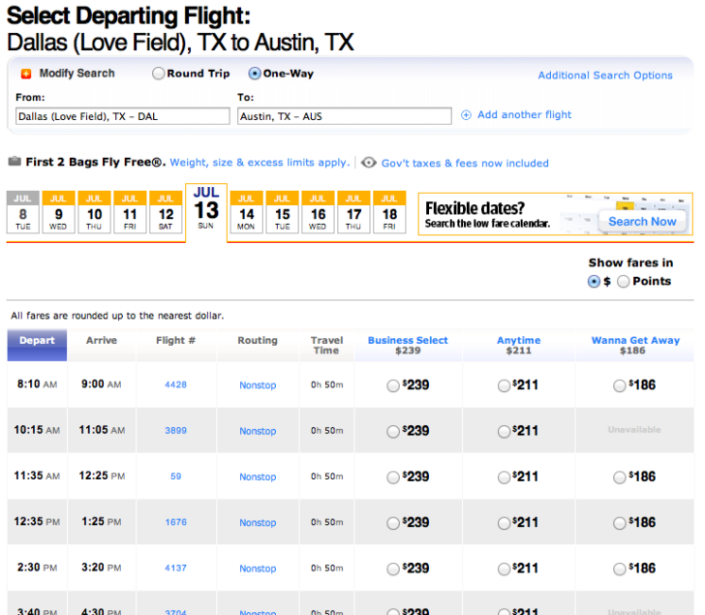The image size is (705, 615).
Task: Open Anytime fare column header link
Action: pyautogui.click(x=518, y=340)
